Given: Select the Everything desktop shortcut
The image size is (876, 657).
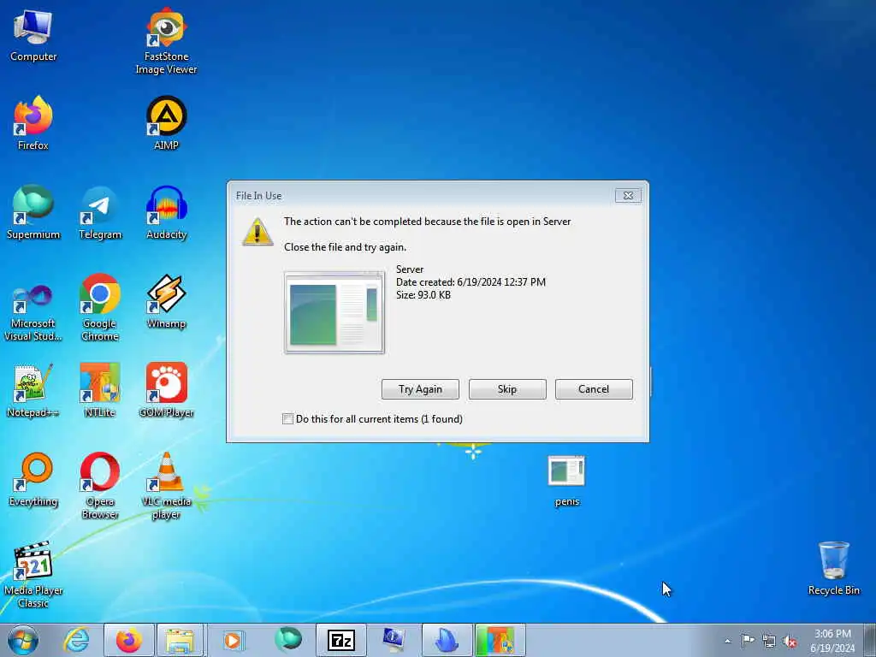Looking at the screenshot, I should (x=33, y=480).
